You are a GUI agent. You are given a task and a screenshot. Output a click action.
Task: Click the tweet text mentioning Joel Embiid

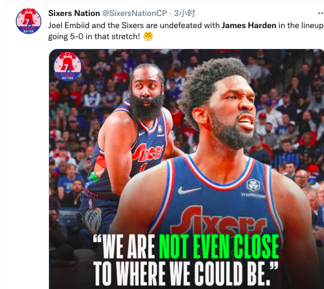[x=186, y=25]
